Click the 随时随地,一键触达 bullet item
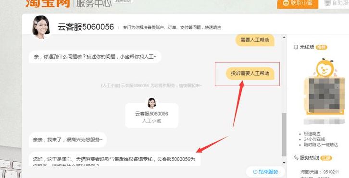Viewport: 349px width, 178px height. [x=321, y=145]
